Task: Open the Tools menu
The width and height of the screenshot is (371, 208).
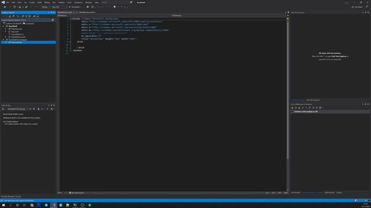Action: tap(70, 2)
